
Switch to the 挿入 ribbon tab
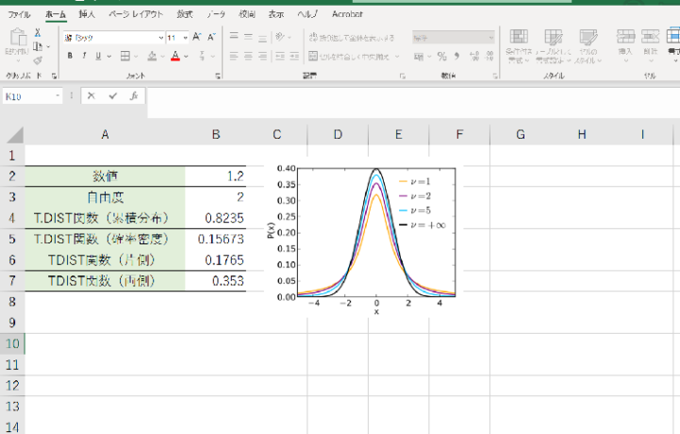pyautogui.click(x=87, y=15)
